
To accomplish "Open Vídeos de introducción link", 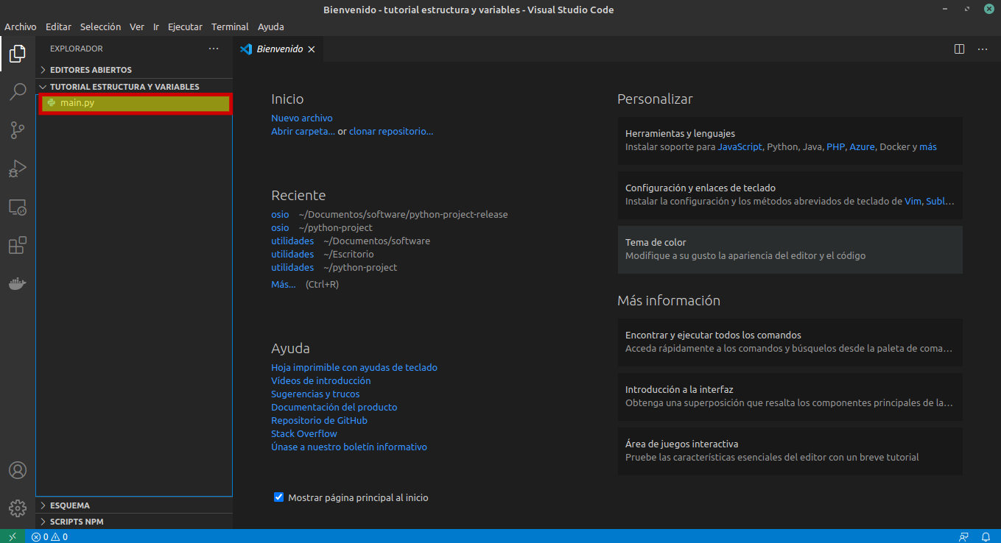I will point(321,380).
